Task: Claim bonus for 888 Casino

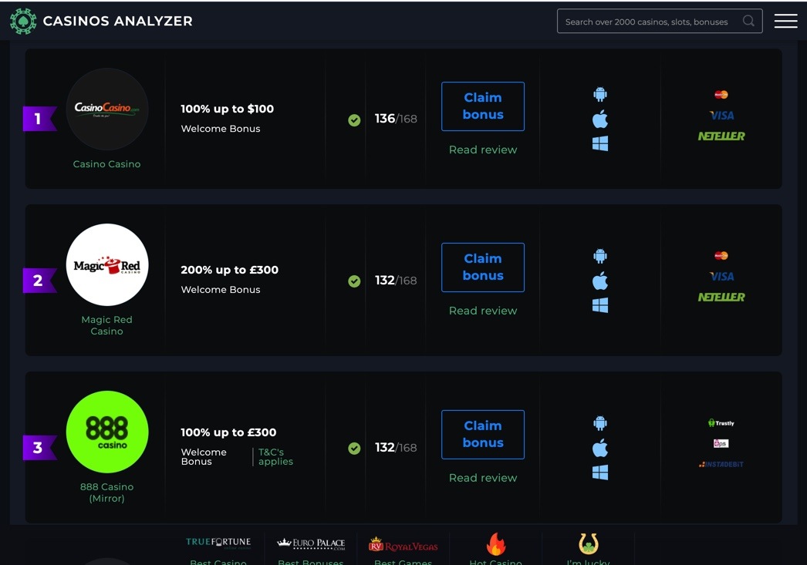Action: point(483,435)
